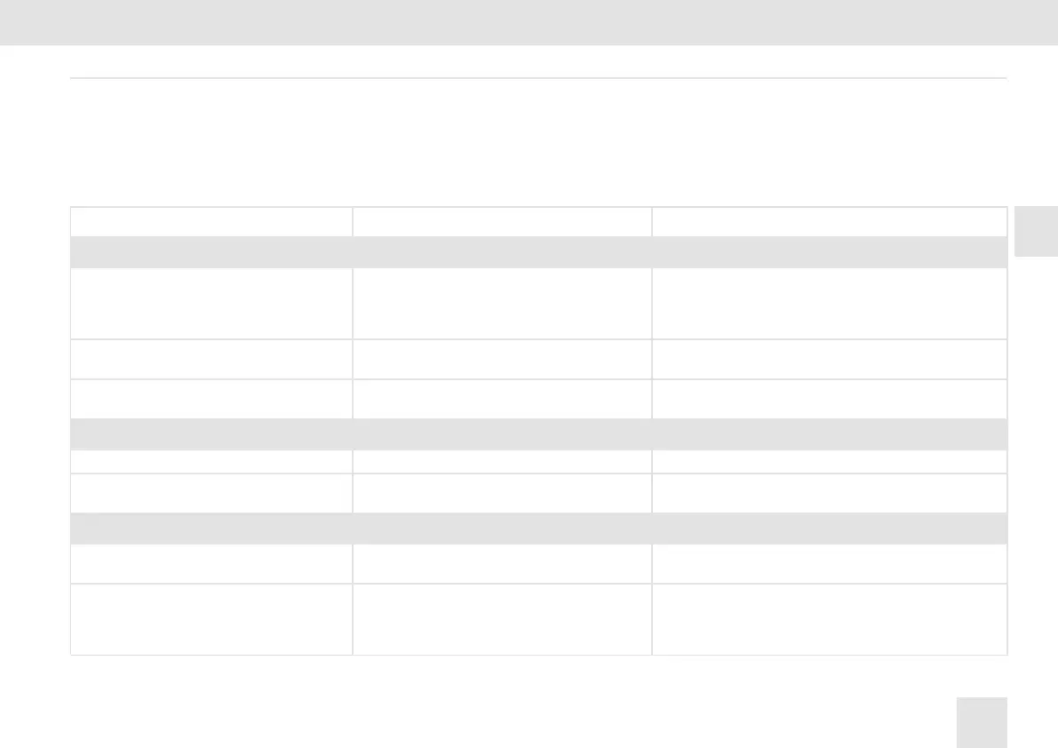This screenshot has width=1058, height=748.
Task: Click the second gray section band in table
Action: coord(538,434)
